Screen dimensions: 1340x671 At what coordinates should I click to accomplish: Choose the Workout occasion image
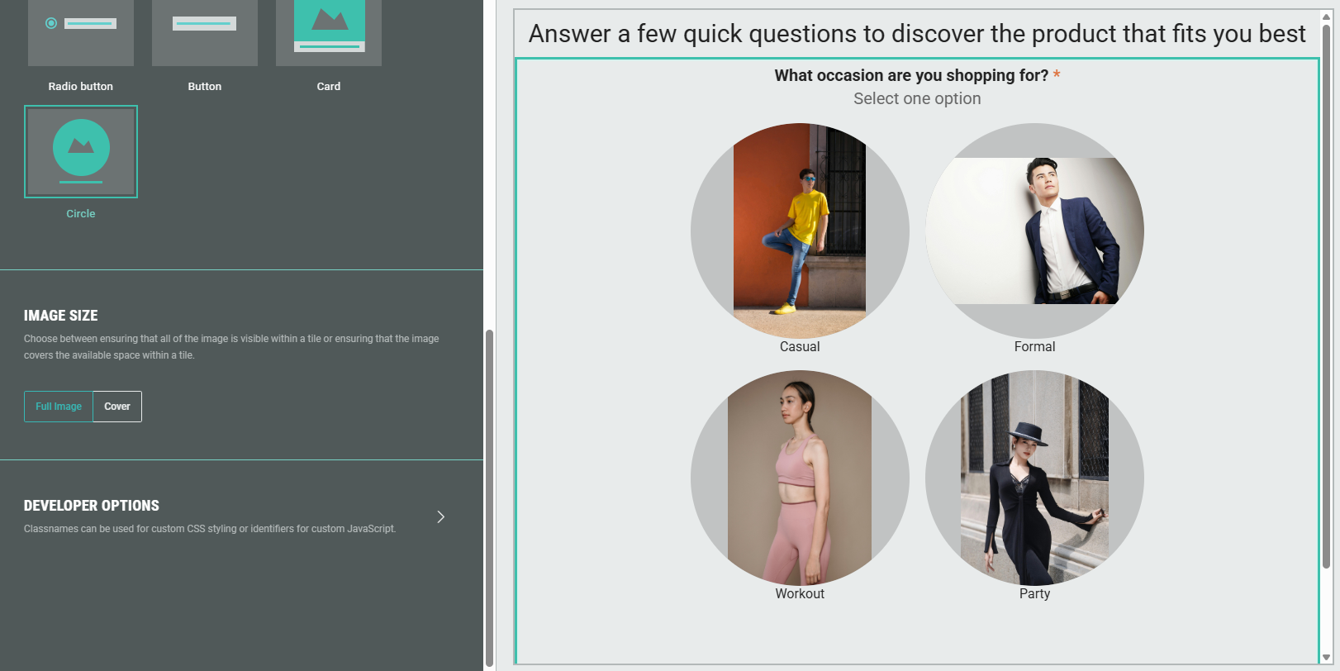click(x=800, y=478)
